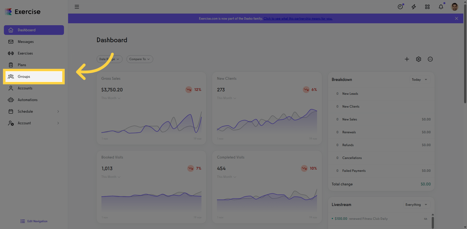Open the dashboard settings gear
467x229 pixels.
coord(418,59)
